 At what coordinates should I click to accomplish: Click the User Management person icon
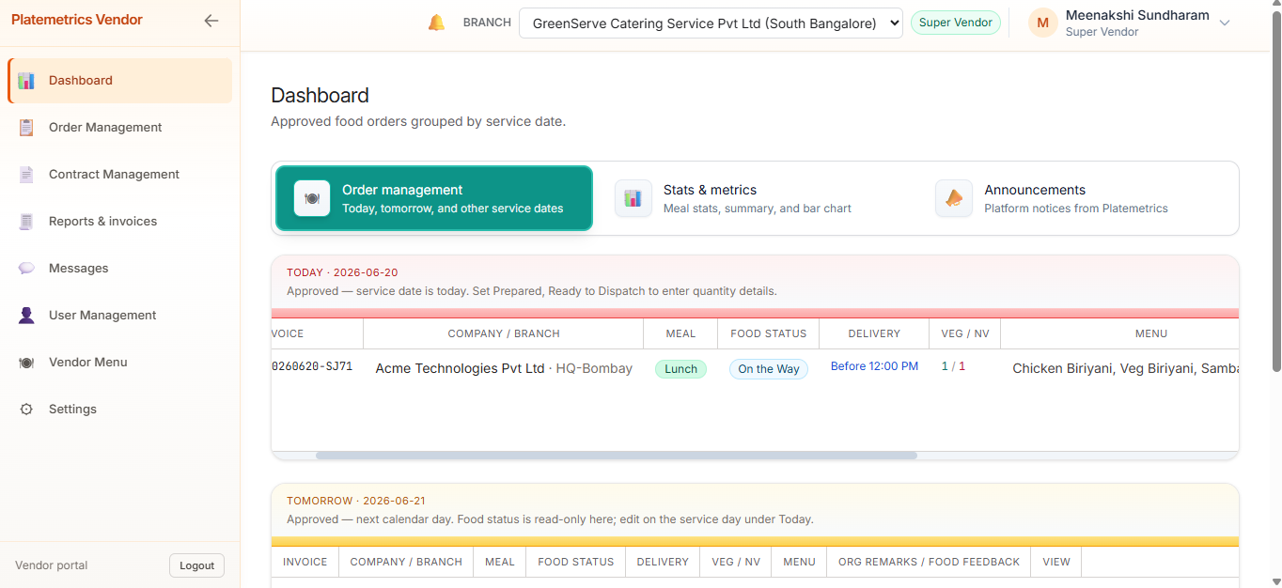click(x=26, y=316)
